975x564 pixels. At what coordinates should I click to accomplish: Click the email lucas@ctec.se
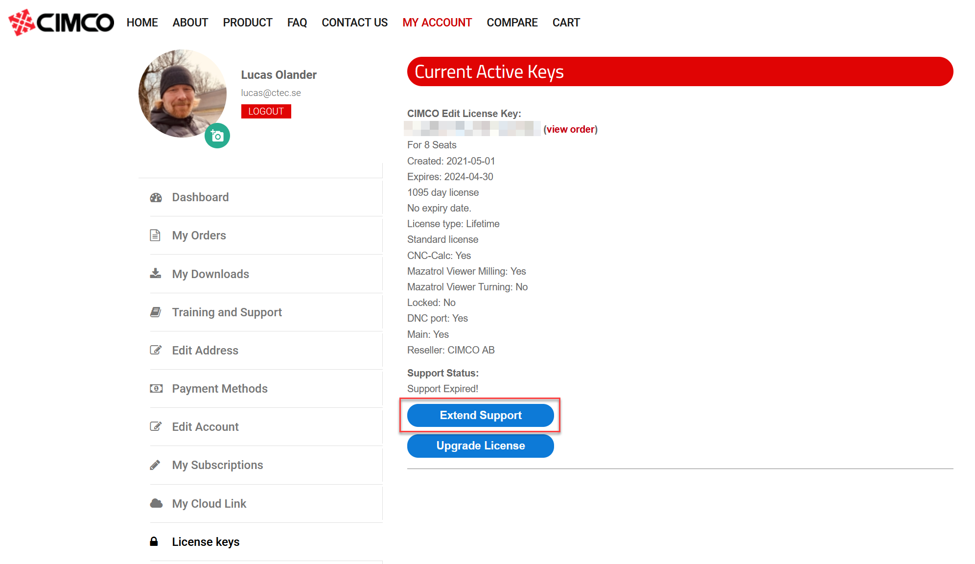coord(271,93)
